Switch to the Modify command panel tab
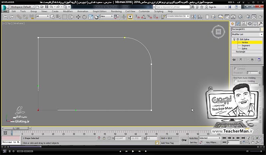 pyautogui.click(x=238, y=24)
